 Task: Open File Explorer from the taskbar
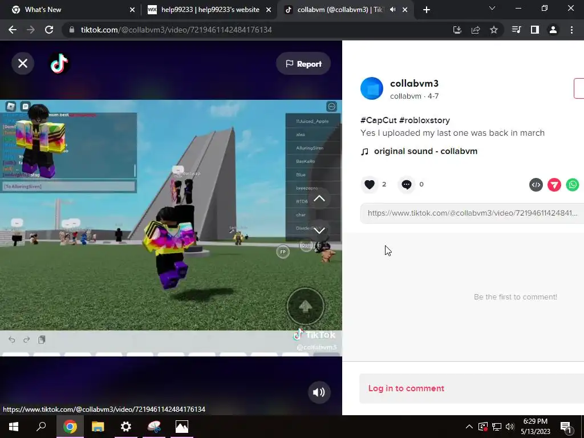point(98,427)
